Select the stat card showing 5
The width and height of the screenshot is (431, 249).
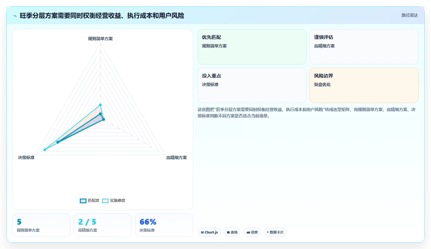tap(41, 225)
